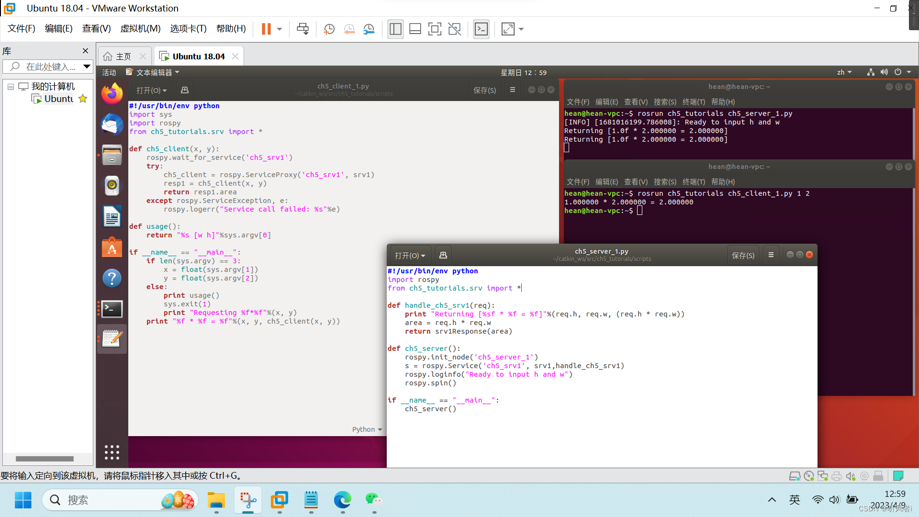Collapse the 我的计算机 tree node
Screen dimensions: 919x517
[x=11, y=87]
